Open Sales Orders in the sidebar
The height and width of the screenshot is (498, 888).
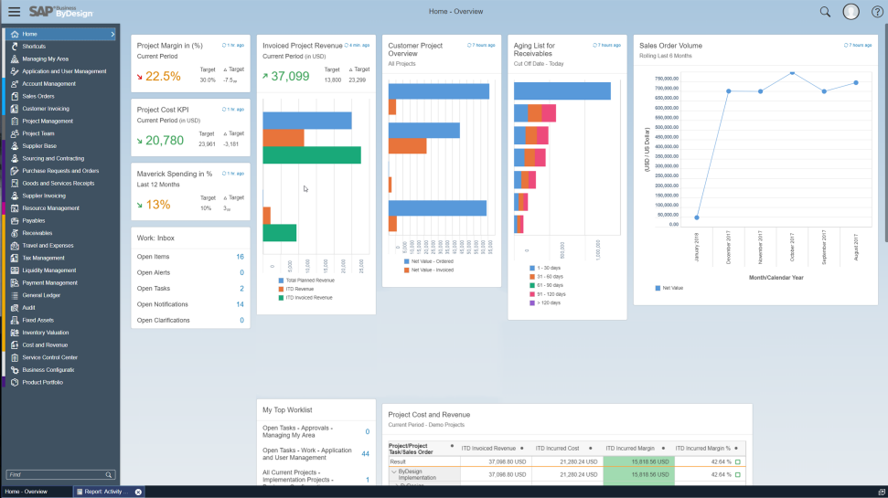point(38,96)
